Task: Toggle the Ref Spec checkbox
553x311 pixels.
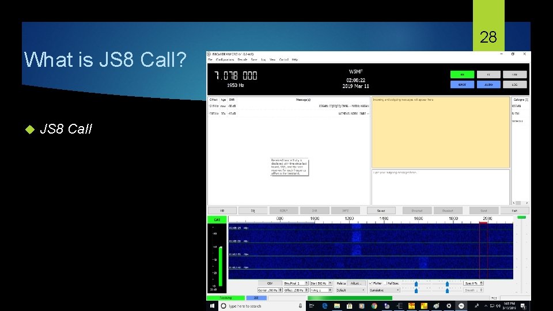Action: 385,283
